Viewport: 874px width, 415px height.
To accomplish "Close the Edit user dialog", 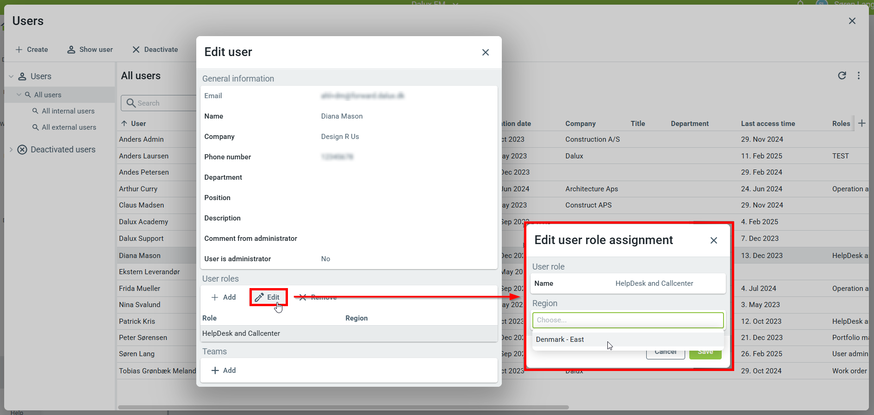I will click(x=485, y=52).
